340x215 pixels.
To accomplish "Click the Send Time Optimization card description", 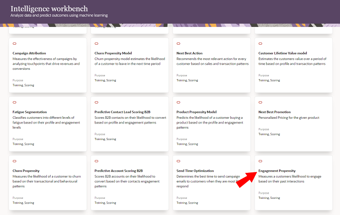I will tap(206, 181).
